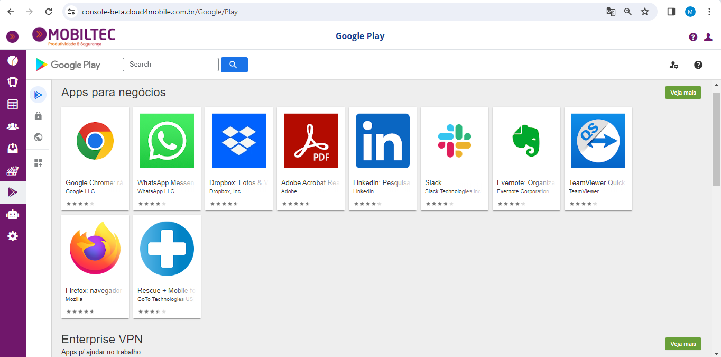
Task: Bookmark this page with the star icon
Action: pos(645,12)
